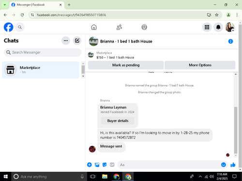242x181 pixels.
Task: Open File Explorer on the taskbar
Action: coord(105,177)
